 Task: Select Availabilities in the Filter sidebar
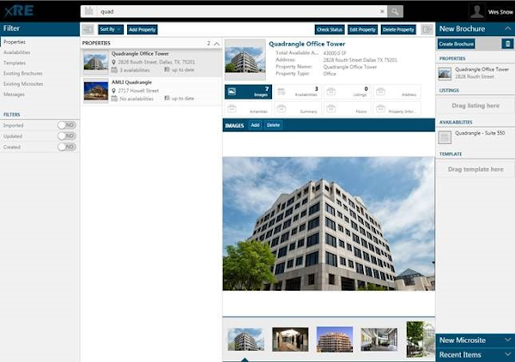17,52
